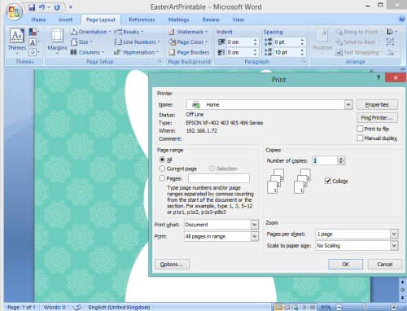Screen dimensions: 407x311
Task: Open the References ribbon tab
Action: pyautogui.click(x=142, y=20)
